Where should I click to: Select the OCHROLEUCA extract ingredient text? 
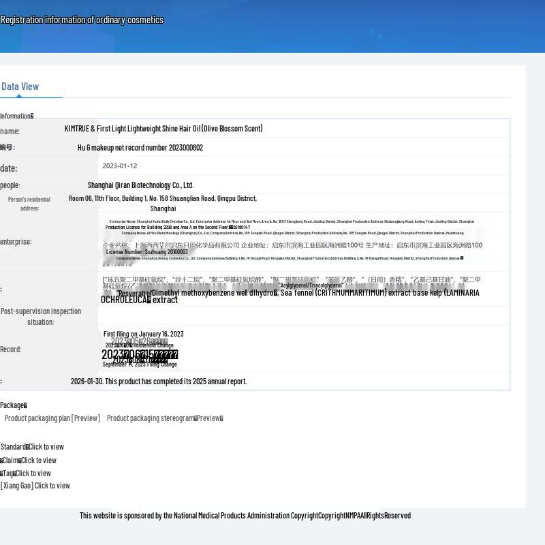pyautogui.click(x=140, y=300)
